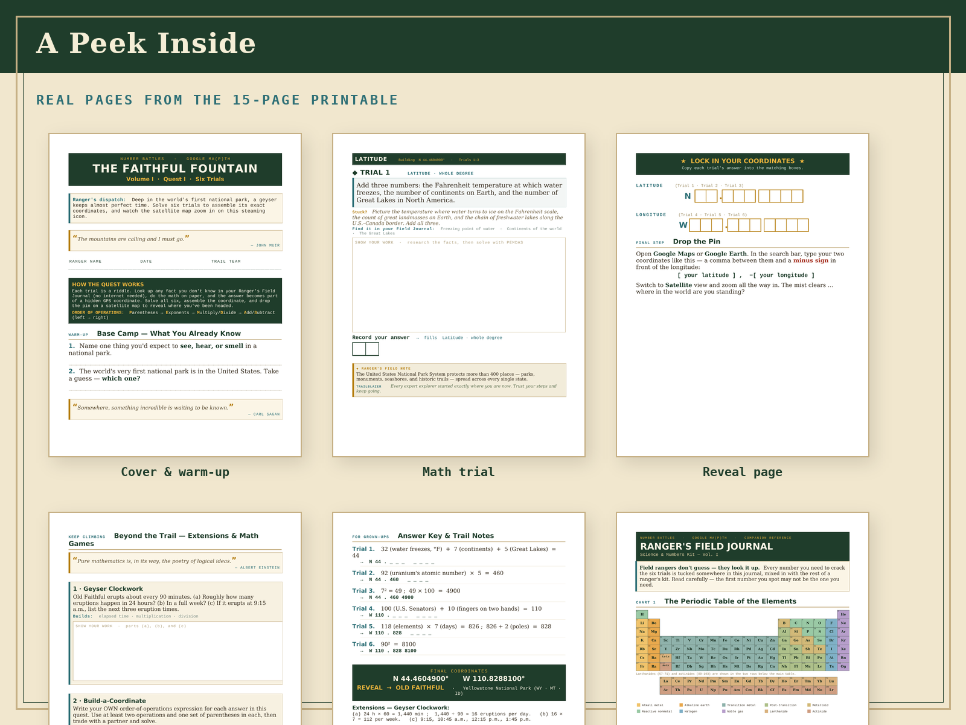Click '1 · Geyser Clockwork' activity title

coord(108,588)
